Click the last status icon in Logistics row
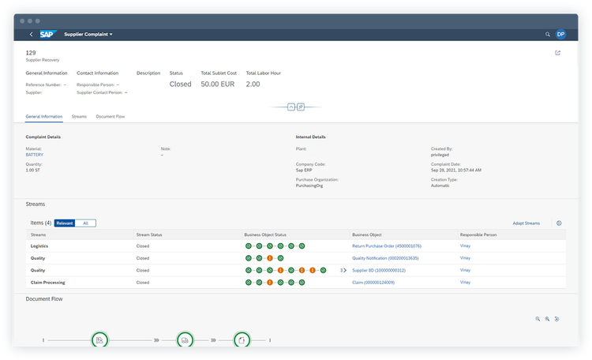The image size is (592, 360). [x=302, y=246]
